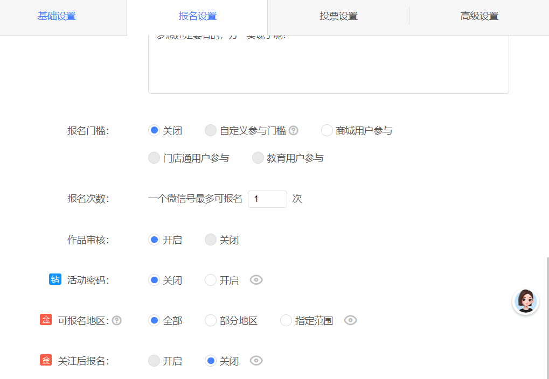Click the blue 钻 badge by 活动密码
The width and height of the screenshot is (549, 379).
click(55, 279)
